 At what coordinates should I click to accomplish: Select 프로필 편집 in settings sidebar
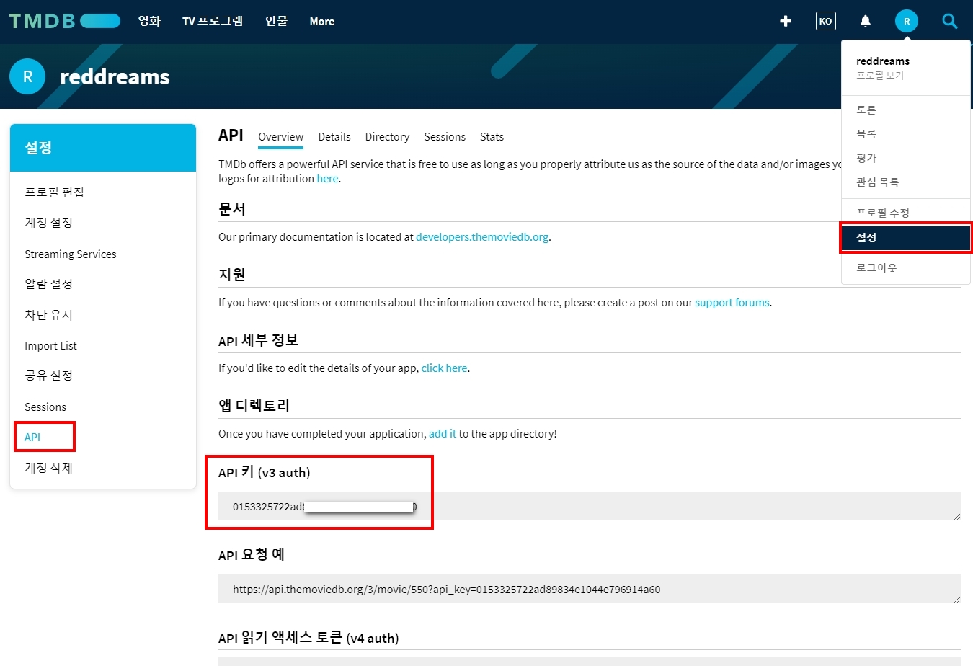pyautogui.click(x=55, y=192)
